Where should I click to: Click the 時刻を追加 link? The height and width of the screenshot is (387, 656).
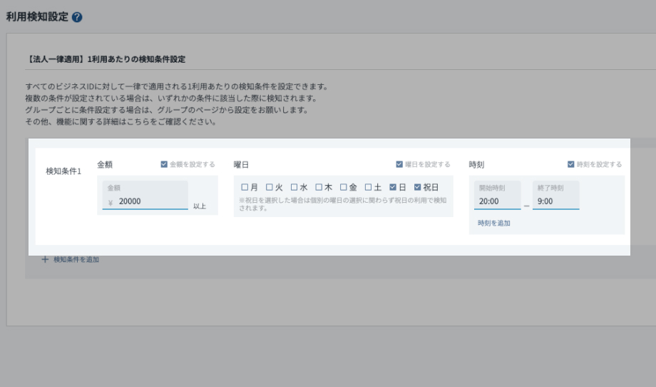494,223
